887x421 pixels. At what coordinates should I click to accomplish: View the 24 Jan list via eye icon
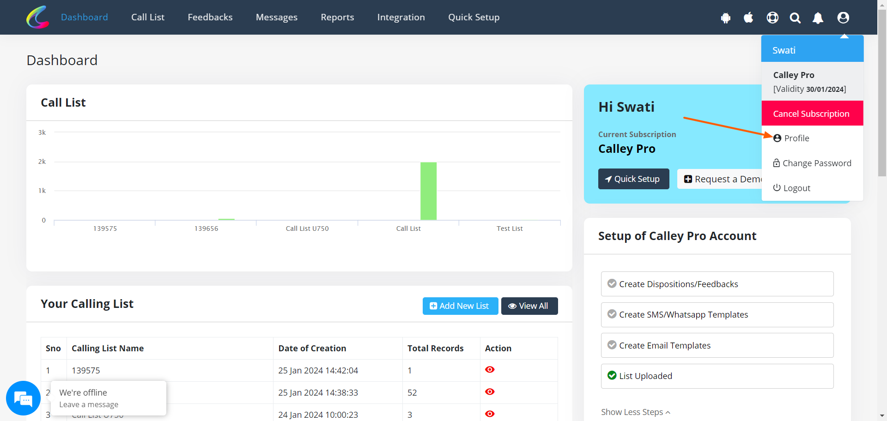pyautogui.click(x=490, y=414)
